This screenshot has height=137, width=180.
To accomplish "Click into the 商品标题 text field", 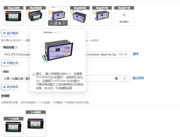I will [66, 54].
